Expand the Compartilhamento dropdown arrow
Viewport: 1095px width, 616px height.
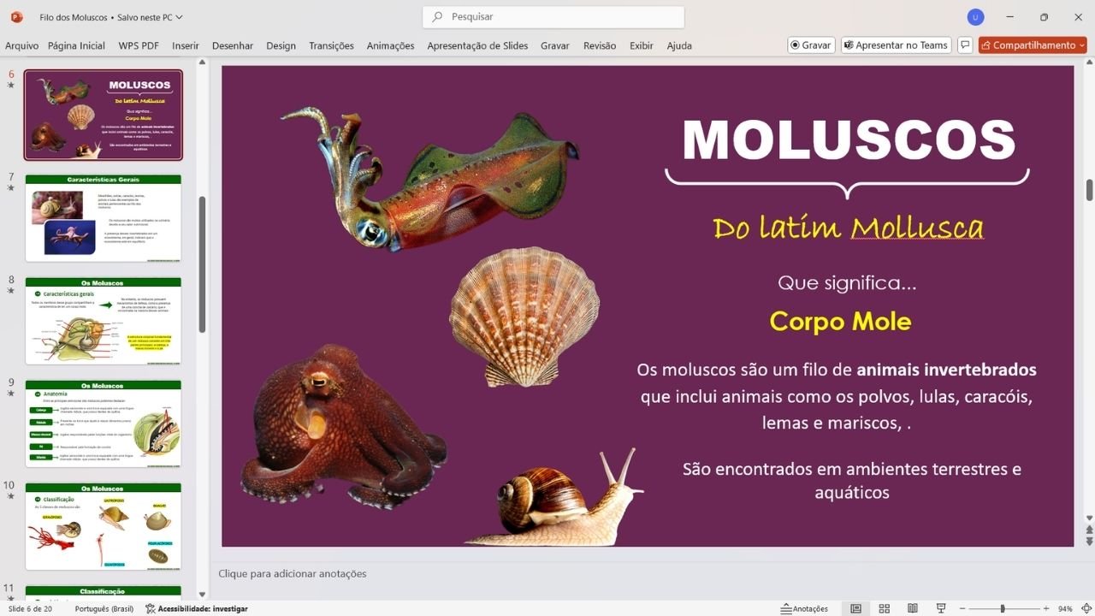[1081, 45]
